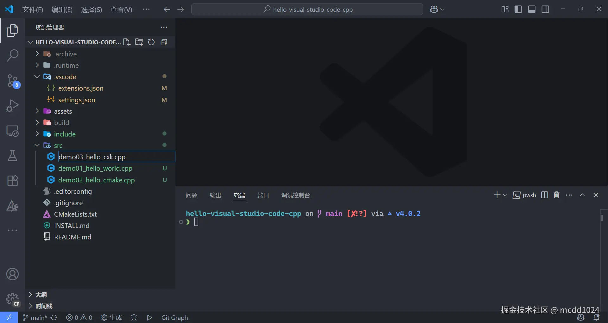Viewport: 608px width, 323px height.
Task: Switch to the 输出 output tab
Action: click(x=215, y=195)
